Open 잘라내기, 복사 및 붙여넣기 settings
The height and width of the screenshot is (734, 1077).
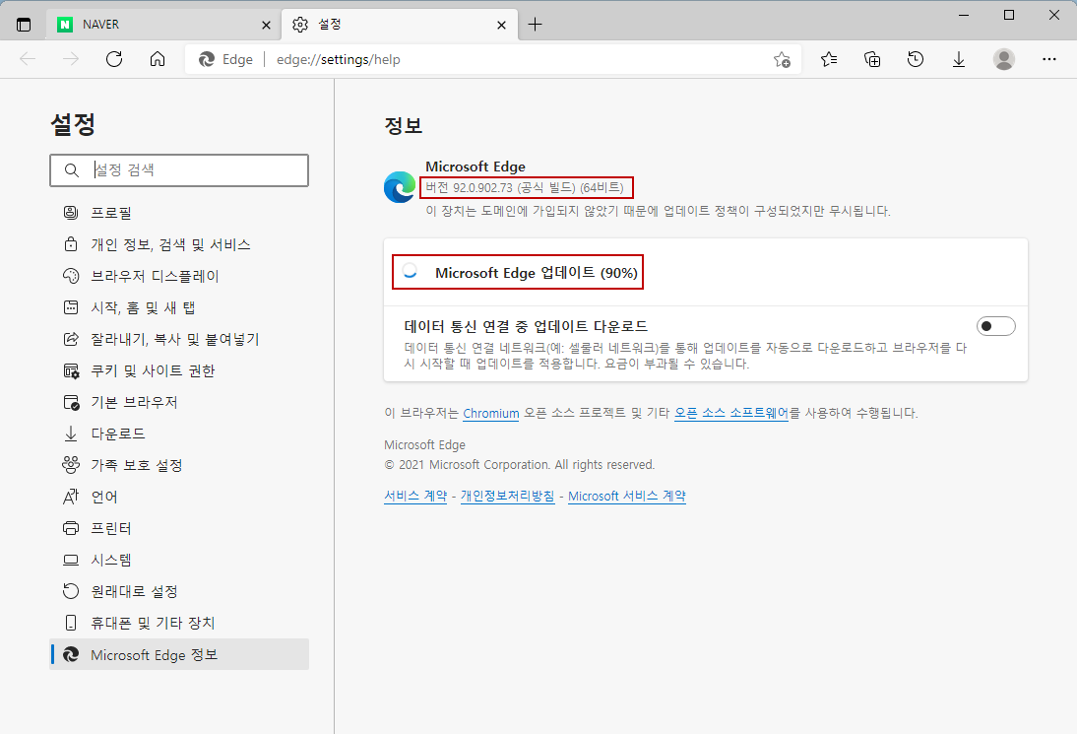coord(179,340)
